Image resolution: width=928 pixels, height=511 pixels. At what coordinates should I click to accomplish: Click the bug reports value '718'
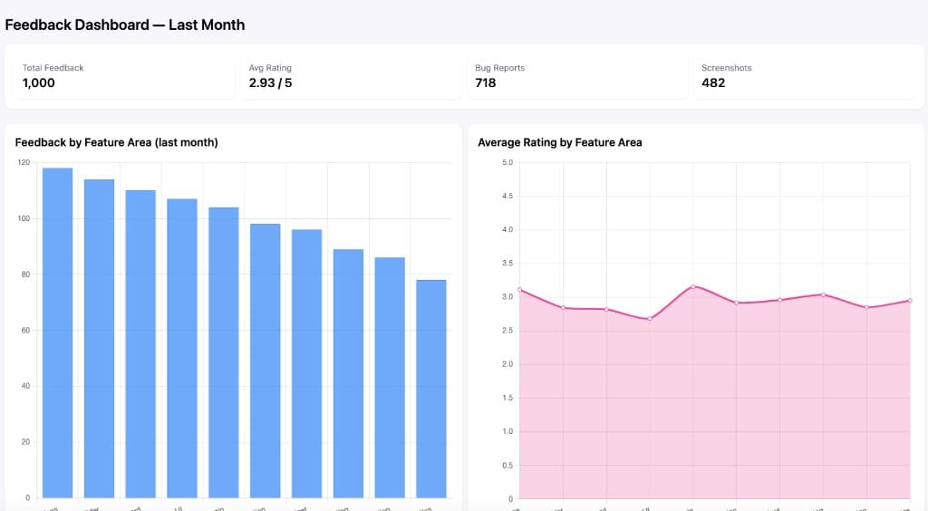pyautogui.click(x=486, y=82)
